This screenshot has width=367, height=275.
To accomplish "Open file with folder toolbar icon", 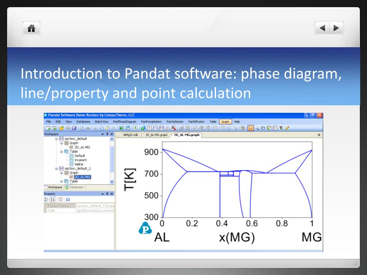I will pyautogui.click(x=62, y=128).
